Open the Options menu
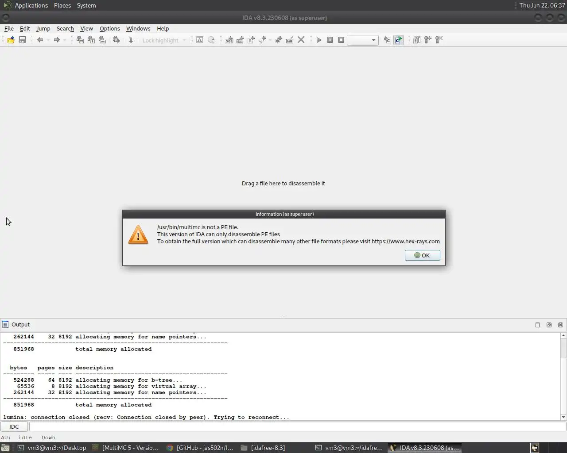This screenshot has width=567, height=453. point(109,28)
